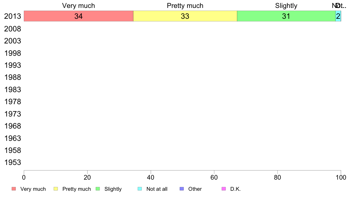Click the Slightly column header above bar
This screenshot has width=349, height=216.
[x=286, y=6]
